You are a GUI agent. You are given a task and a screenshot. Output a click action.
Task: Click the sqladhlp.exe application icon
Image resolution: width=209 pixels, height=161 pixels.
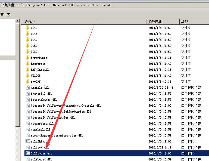point(28,141)
